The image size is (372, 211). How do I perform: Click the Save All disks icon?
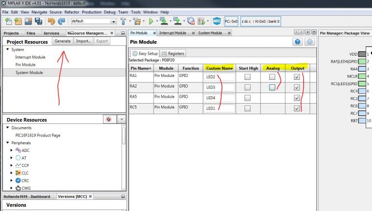click(x=38, y=21)
